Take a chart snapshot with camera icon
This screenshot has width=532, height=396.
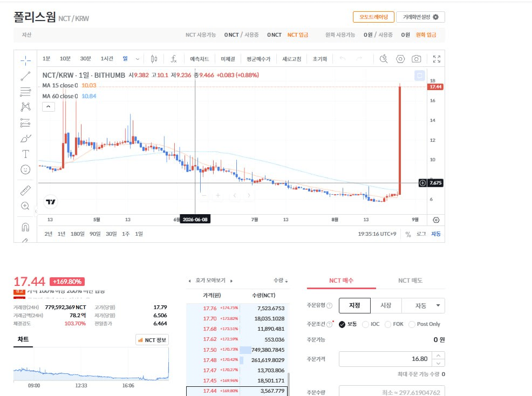pos(417,59)
